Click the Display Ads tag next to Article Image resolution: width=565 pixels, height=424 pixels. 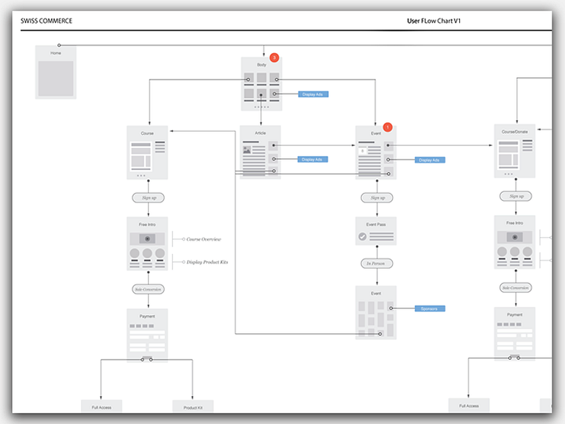point(313,159)
